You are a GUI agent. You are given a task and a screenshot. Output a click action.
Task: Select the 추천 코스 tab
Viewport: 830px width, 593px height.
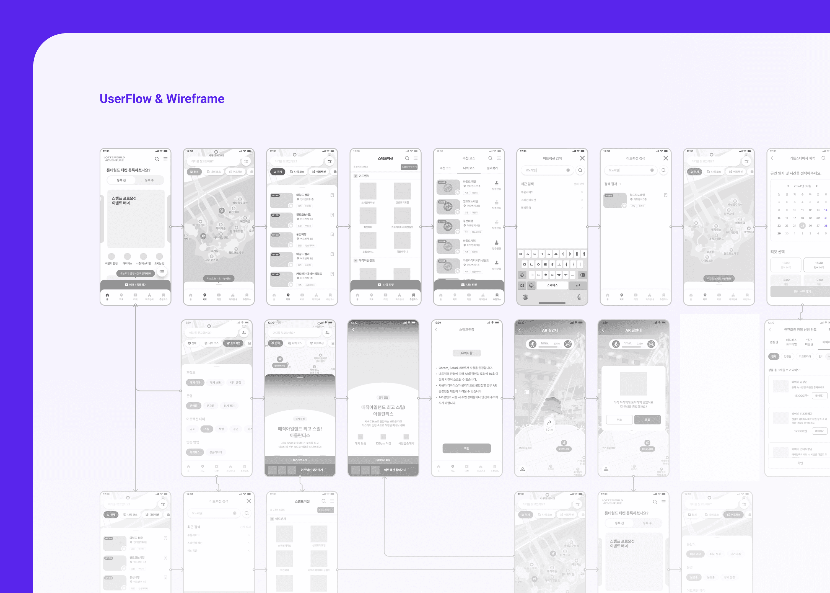tap(445, 168)
